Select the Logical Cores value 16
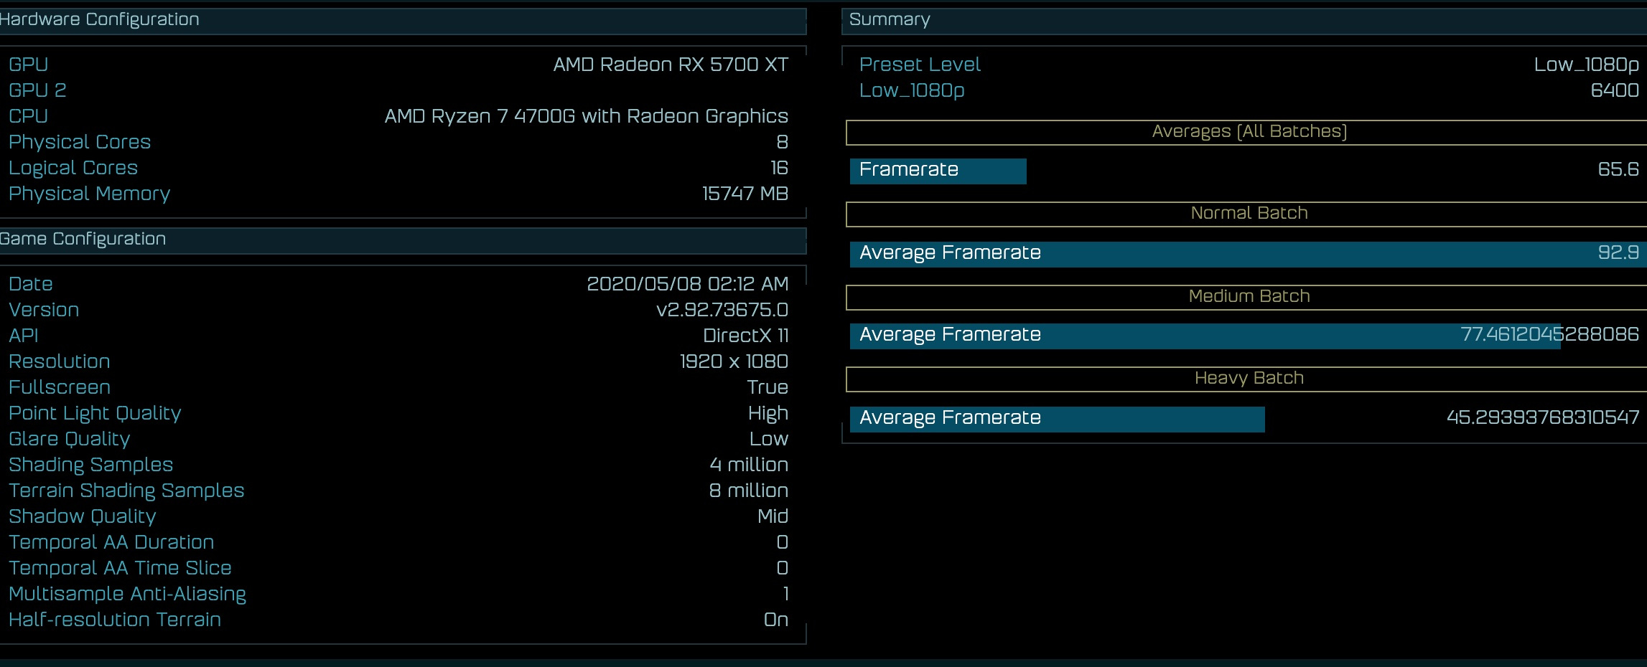1647x667 pixels. point(779,168)
